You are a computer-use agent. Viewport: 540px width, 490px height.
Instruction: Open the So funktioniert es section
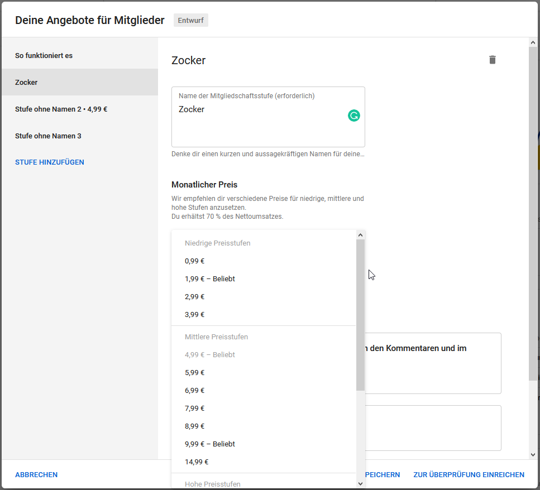[x=44, y=56]
